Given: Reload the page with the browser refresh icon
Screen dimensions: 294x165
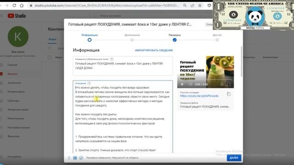Looking at the screenshot, I should (14, 5).
